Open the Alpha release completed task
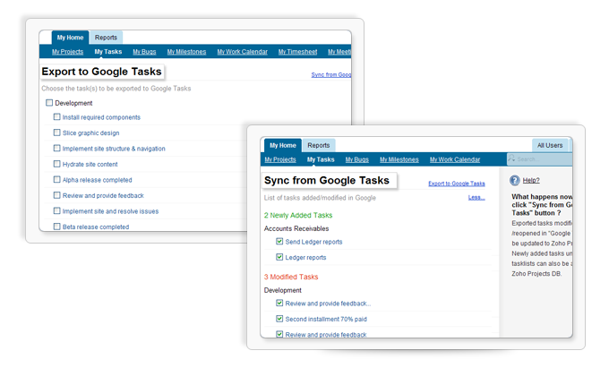609x368 pixels. coord(97,180)
